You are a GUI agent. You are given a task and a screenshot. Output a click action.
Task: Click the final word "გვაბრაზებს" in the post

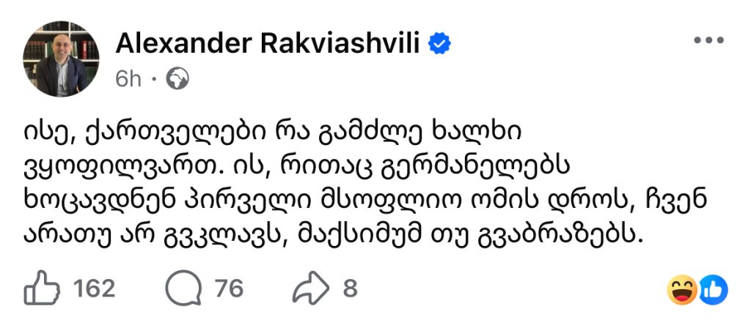tap(581, 234)
